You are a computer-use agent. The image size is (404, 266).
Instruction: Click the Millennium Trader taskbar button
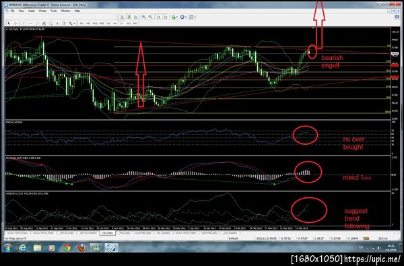[111, 248]
